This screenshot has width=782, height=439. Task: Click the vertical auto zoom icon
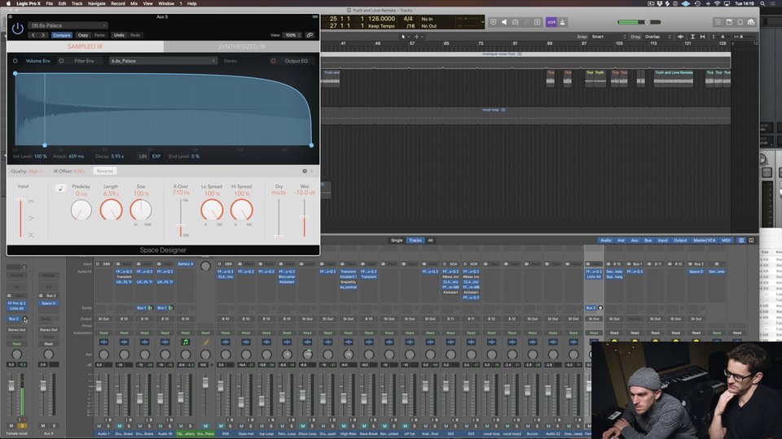(x=692, y=37)
